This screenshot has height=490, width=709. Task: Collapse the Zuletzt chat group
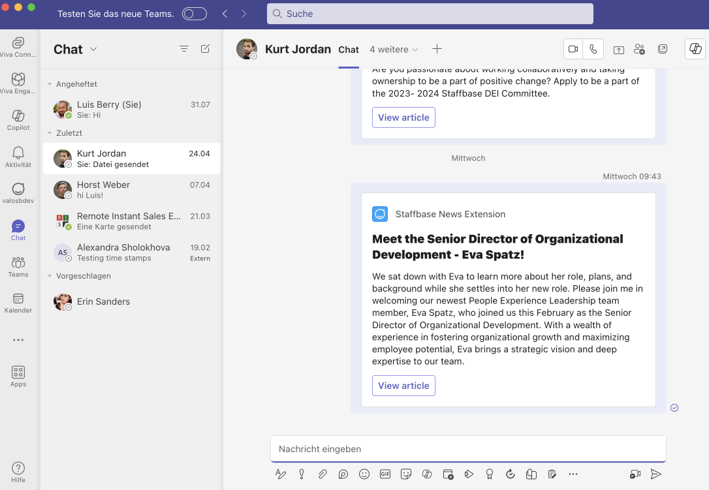coord(50,133)
